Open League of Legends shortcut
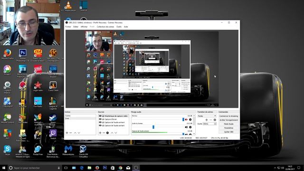Screen dimensions: 304x171 (53, 104)
